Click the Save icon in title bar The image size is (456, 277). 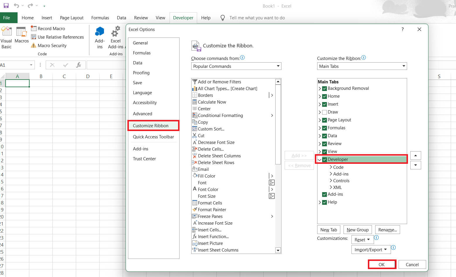6,6
